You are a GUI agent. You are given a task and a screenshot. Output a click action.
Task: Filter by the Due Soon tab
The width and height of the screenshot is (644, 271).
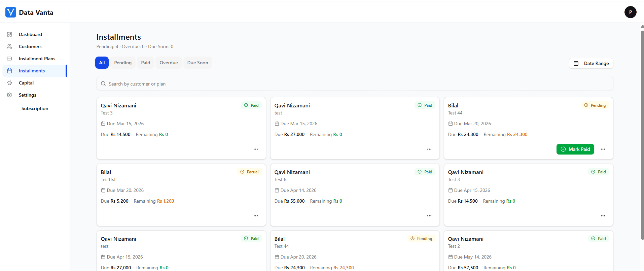[x=198, y=63]
